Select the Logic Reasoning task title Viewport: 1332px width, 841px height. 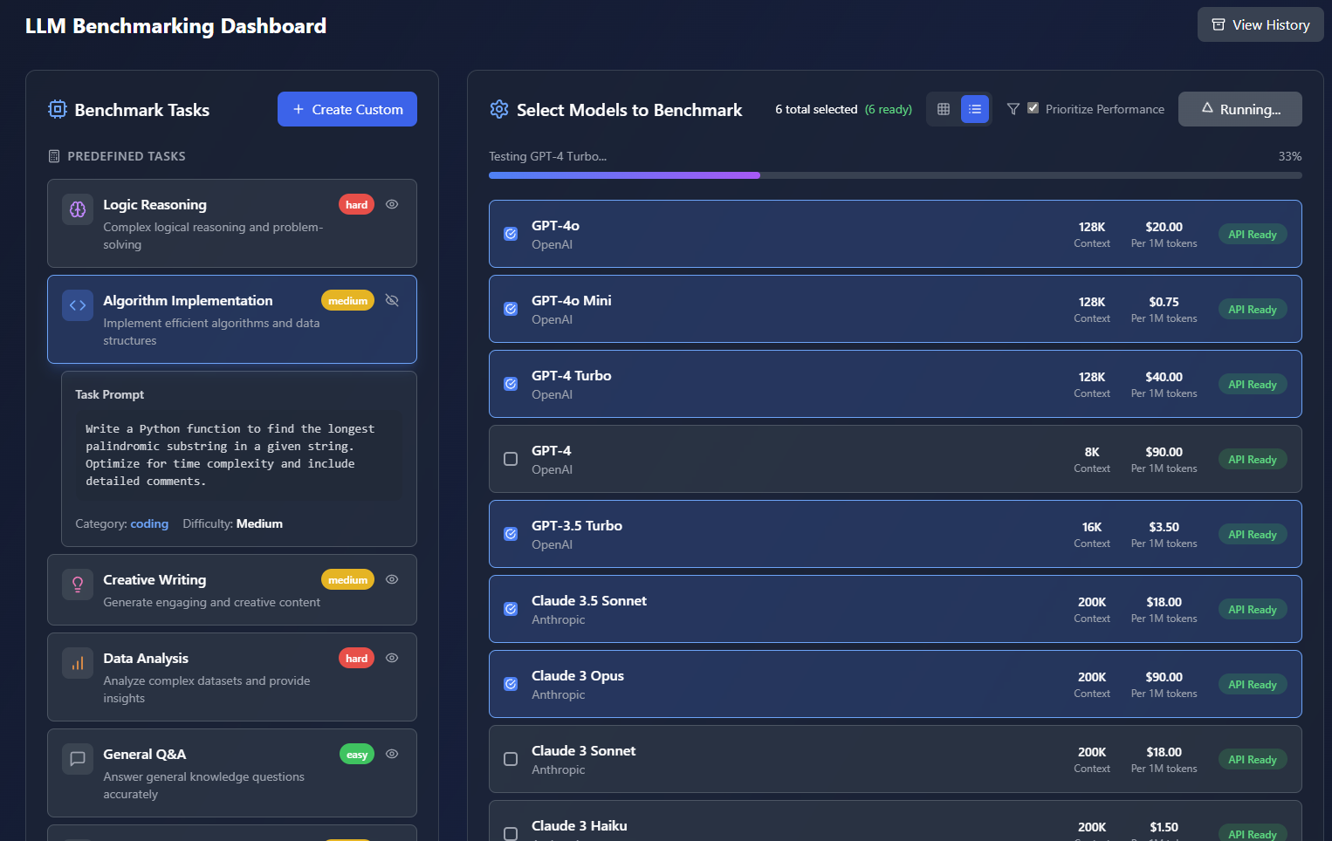click(154, 204)
